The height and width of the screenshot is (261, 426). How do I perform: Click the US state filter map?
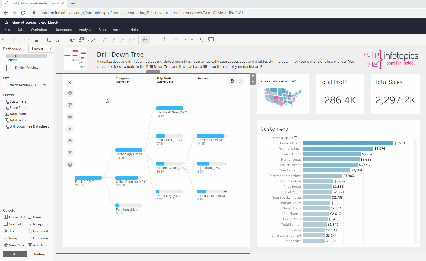click(x=282, y=97)
